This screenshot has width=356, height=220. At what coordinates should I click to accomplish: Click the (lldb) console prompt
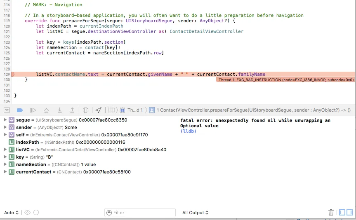188,131
